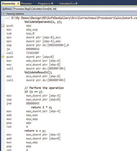
Task: Click the 'mov edx,dword ptr [ebp-4]' line
Action: coord(33,61)
